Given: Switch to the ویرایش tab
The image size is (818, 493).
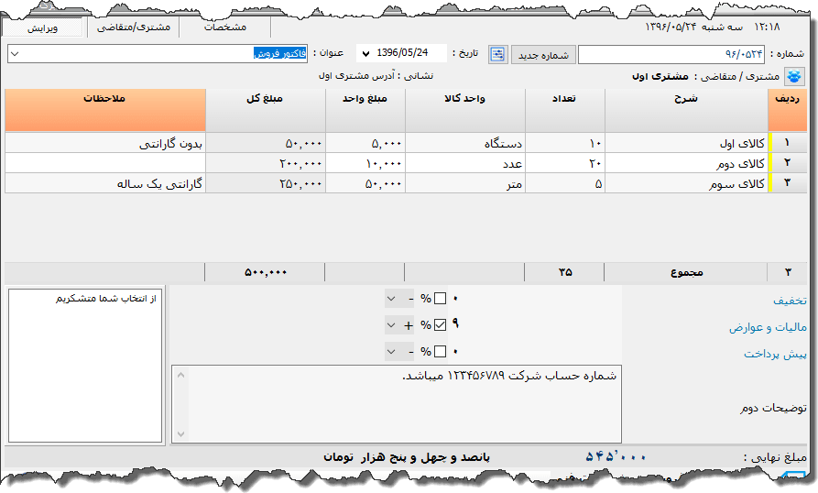Looking at the screenshot, I should click(x=42, y=27).
